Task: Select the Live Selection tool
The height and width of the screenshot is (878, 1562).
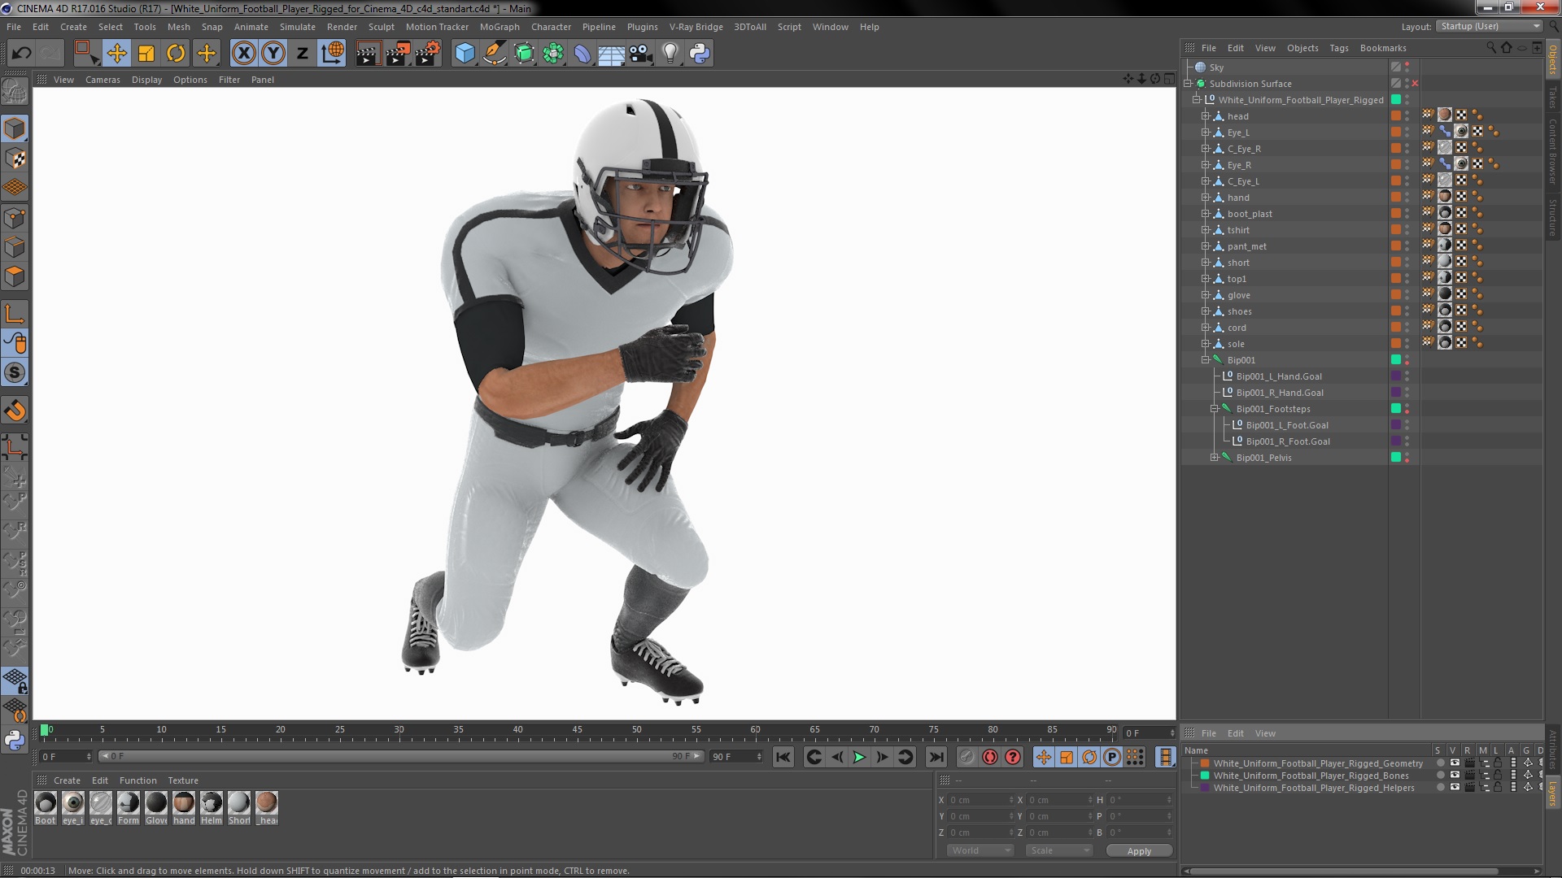Action: pyautogui.click(x=85, y=54)
